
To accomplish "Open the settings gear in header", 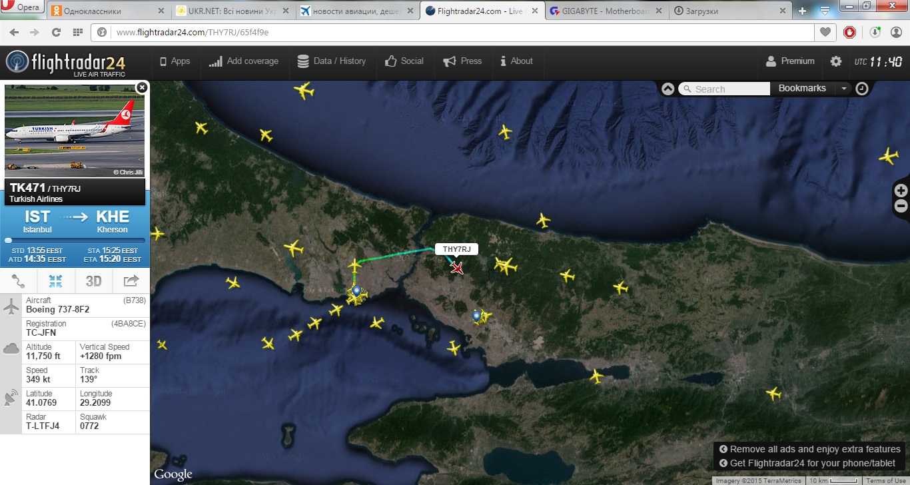I will 835,61.
